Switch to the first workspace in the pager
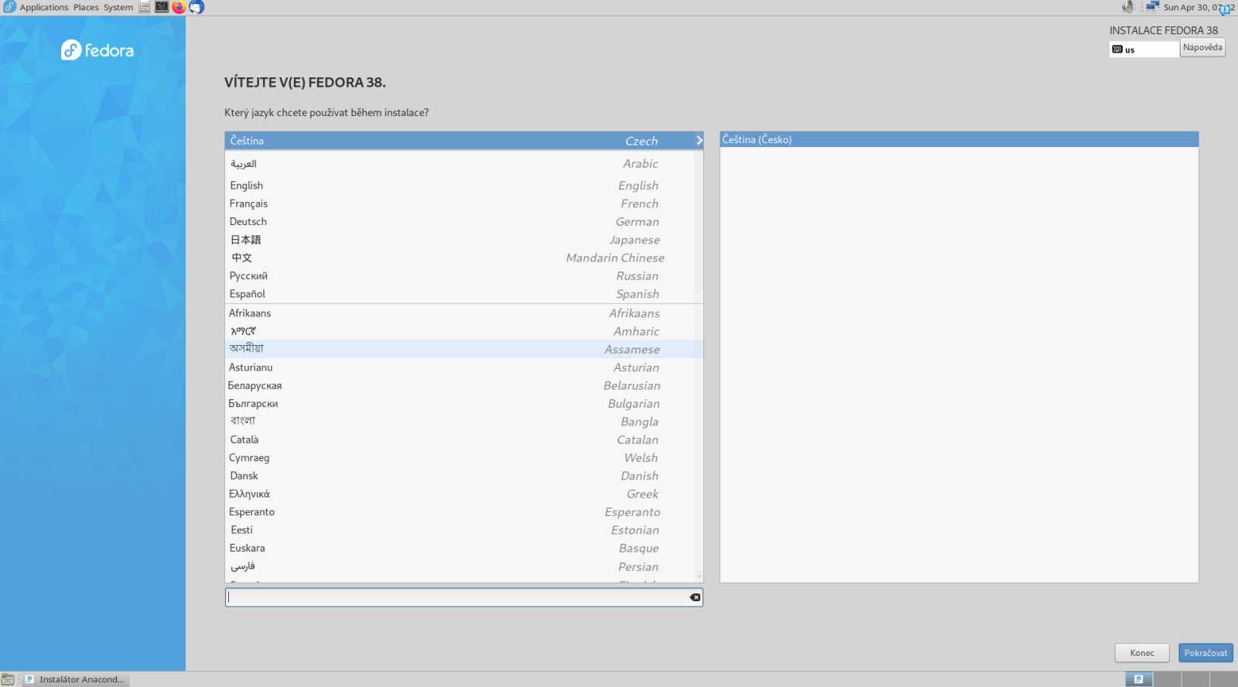Viewport: 1238px width, 687px height. click(1138, 679)
